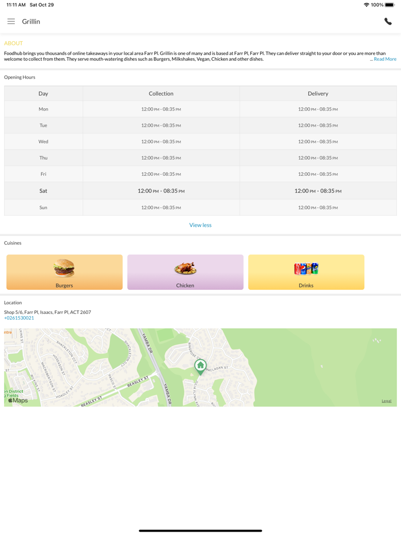Viewport: 401px width, 535px height.
Task: Click Sunday's Collection hours cell
Action: [x=161, y=207]
